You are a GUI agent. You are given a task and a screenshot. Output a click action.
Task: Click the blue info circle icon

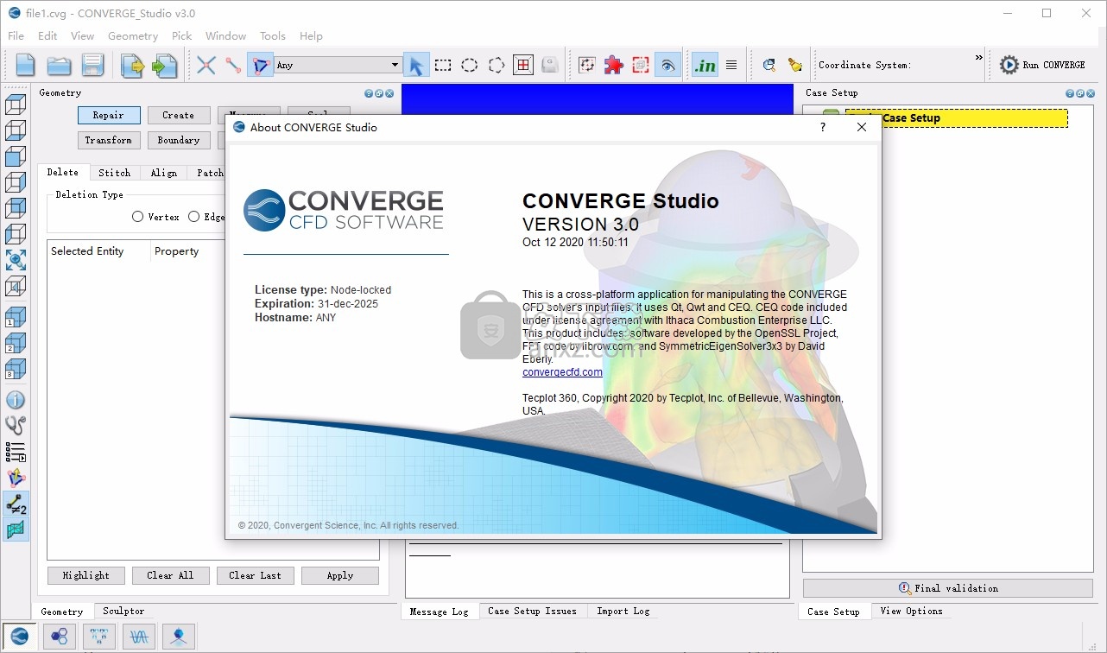(16, 400)
